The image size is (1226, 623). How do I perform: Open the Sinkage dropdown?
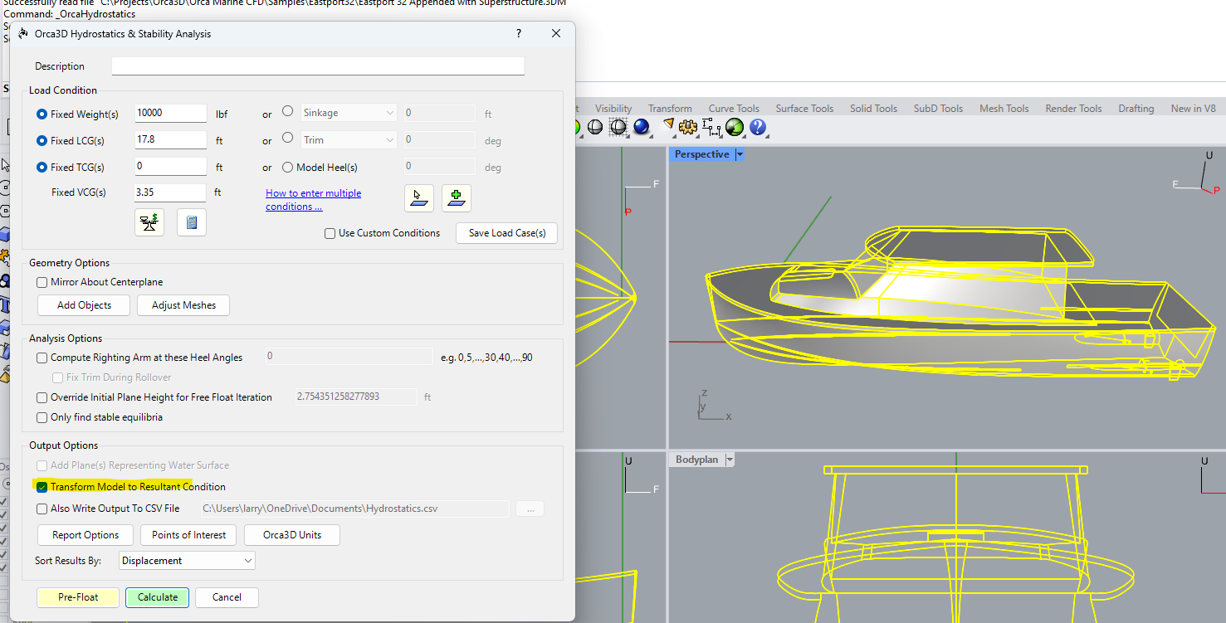pyautogui.click(x=349, y=113)
